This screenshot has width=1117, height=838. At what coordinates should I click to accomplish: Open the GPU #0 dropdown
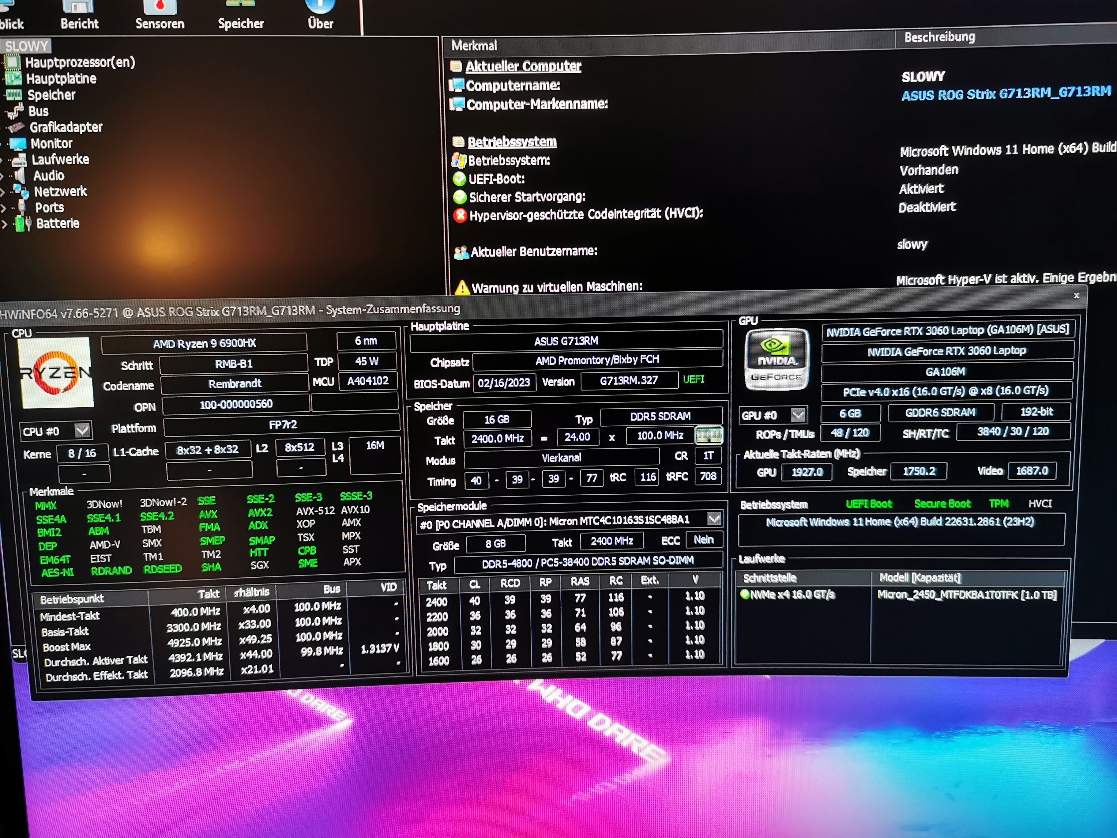click(798, 415)
